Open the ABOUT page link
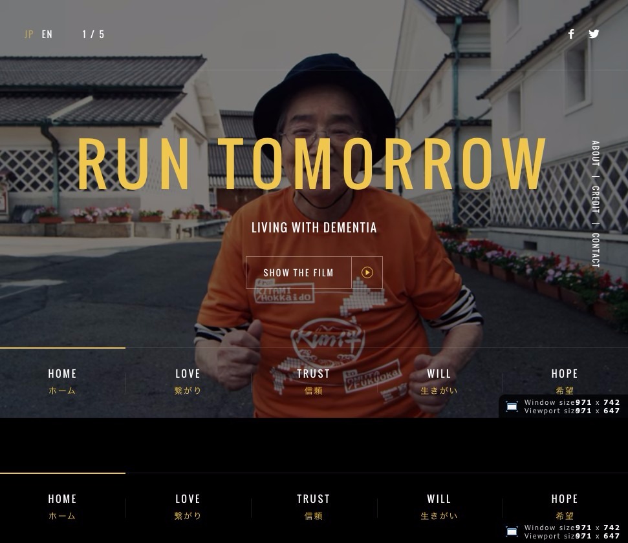 595,153
